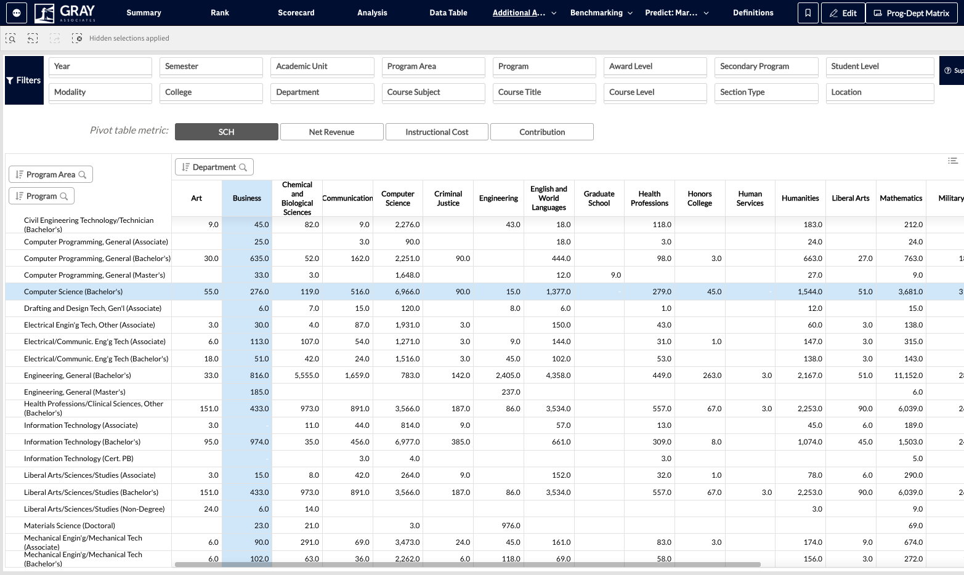Click the Mathematics column header

tap(901, 198)
